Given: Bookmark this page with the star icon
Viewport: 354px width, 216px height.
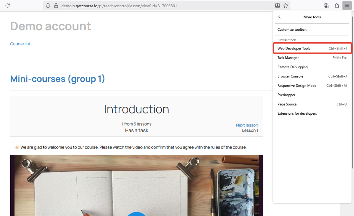Looking at the screenshot, I should (x=286, y=6).
